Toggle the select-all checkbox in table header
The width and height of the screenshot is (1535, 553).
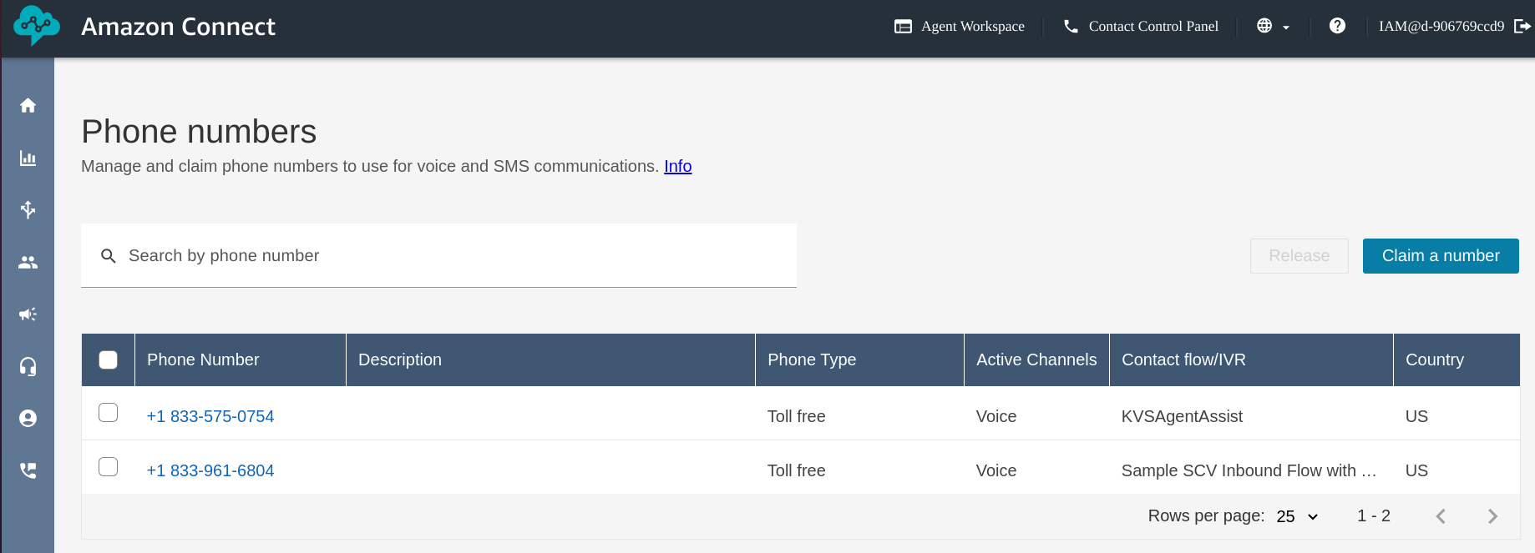(109, 359)
